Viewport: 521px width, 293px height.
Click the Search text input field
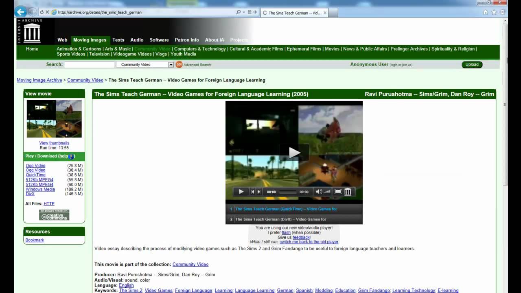90,64
